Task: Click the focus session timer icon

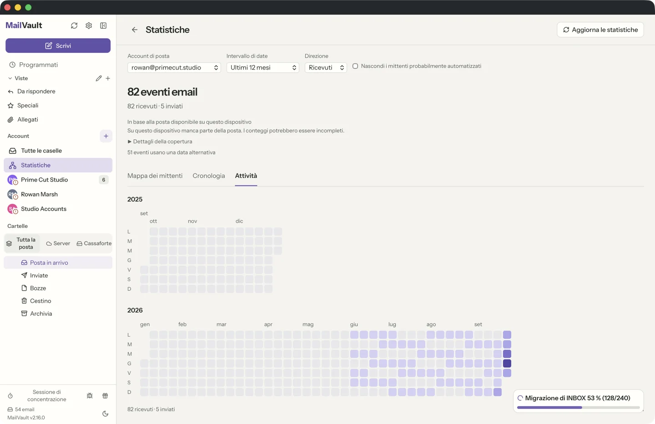Action: (10, 396)
